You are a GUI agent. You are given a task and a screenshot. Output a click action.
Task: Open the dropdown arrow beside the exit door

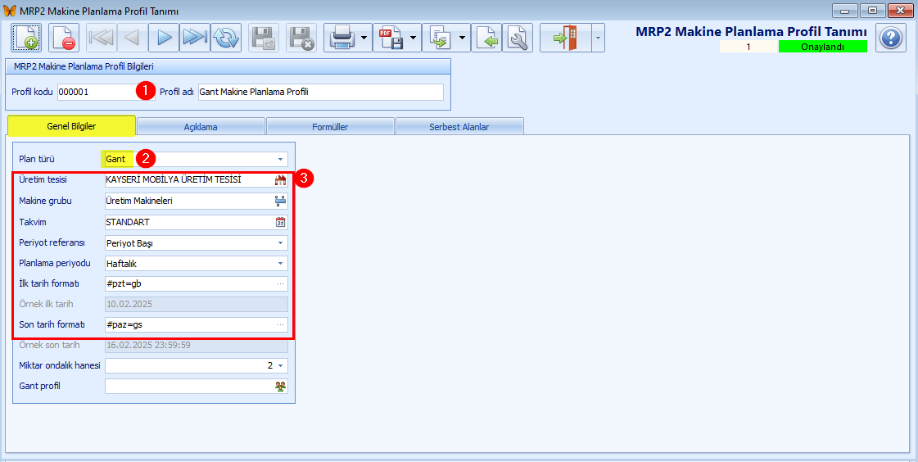598,38
